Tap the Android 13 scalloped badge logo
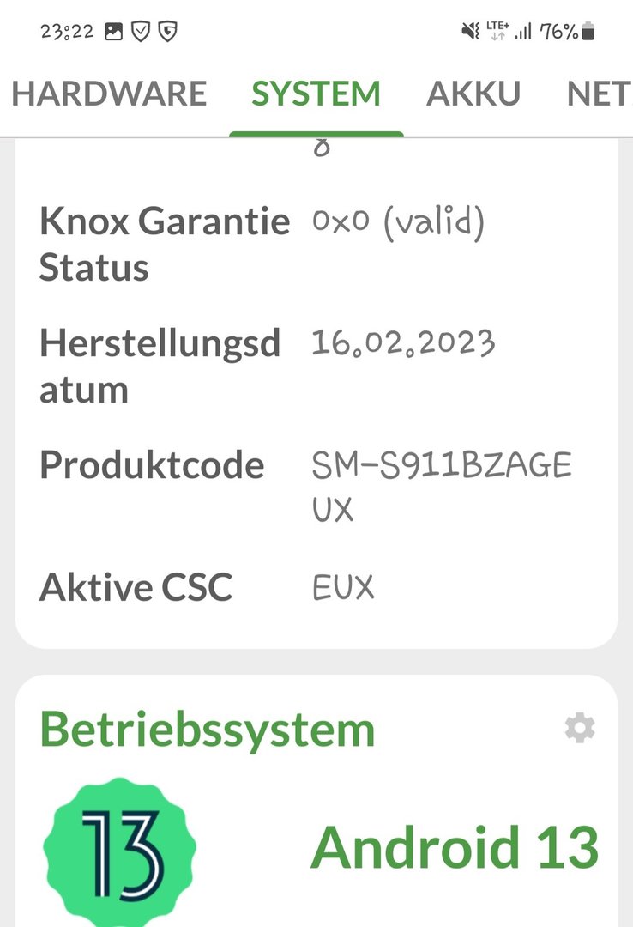This screenshot has height=927, width=633. pos(120,848)
